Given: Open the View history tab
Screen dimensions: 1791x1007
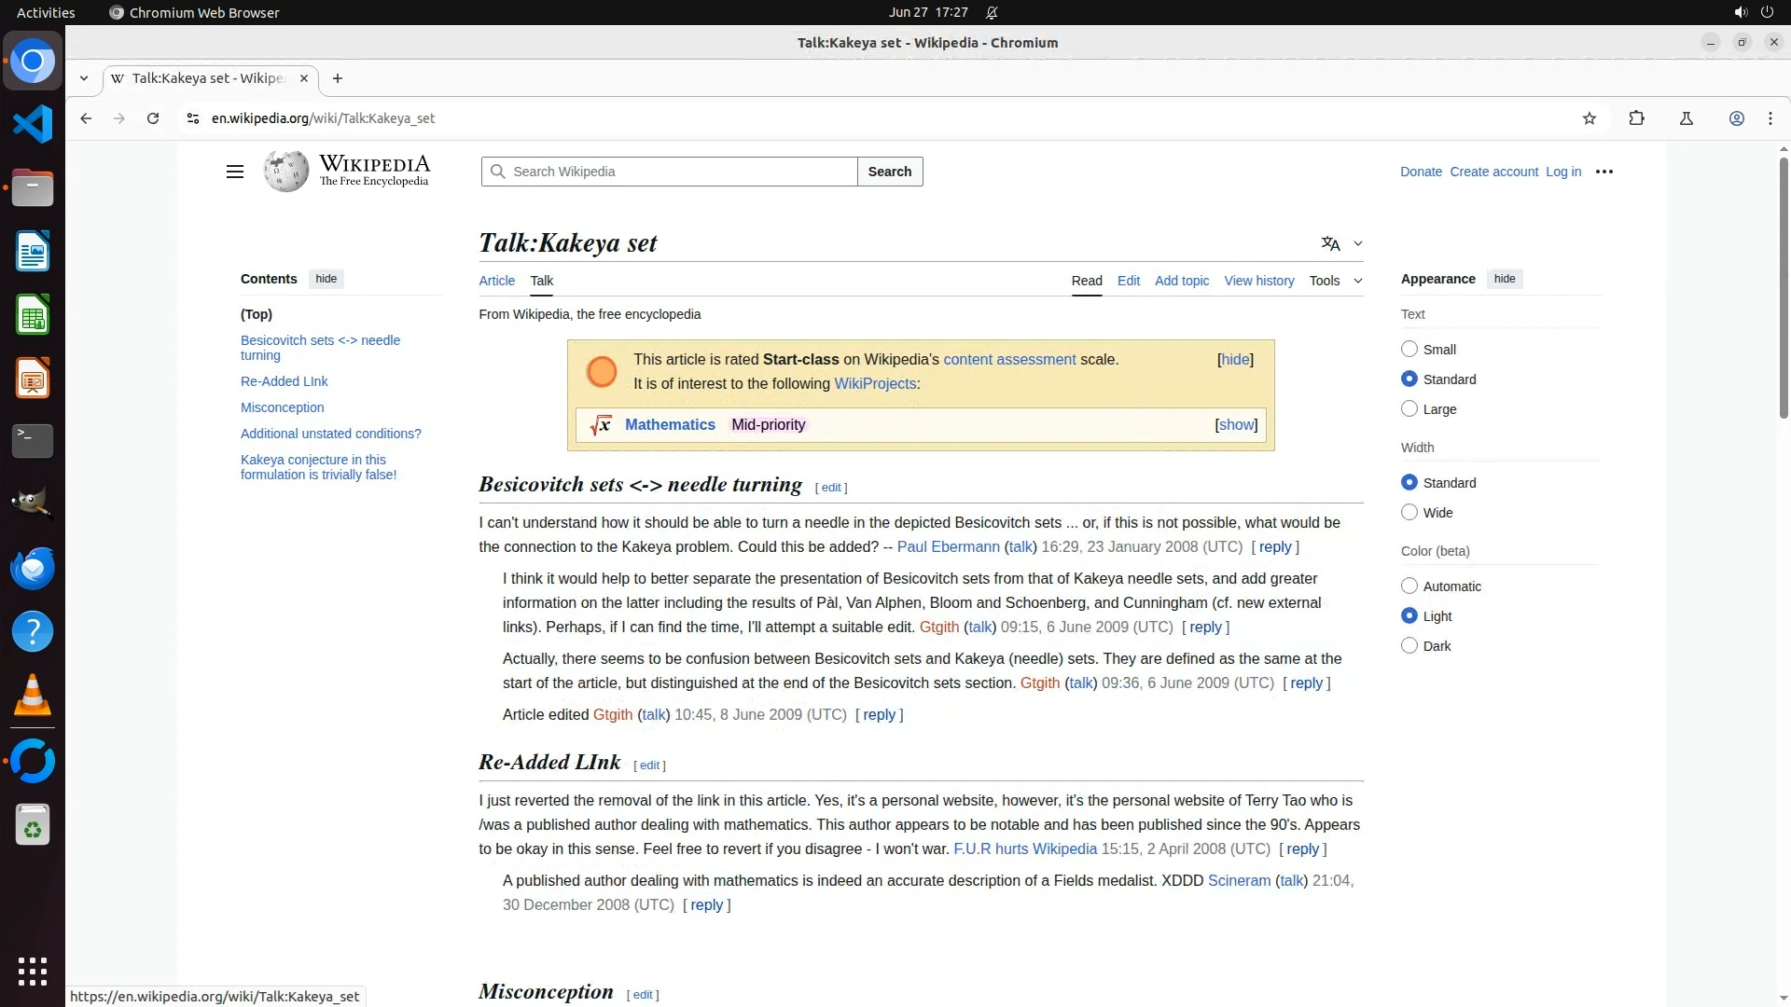Looking at the screenshot, I should (x=1258, y=281).
